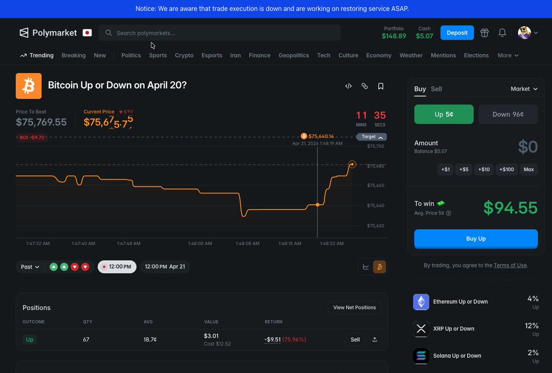Click the $0 amount input
The height and width of the screenshot is (373, 552).
point(528,147)
